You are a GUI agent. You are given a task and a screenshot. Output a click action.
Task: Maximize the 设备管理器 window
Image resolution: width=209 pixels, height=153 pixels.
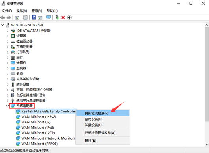[191, 3]
